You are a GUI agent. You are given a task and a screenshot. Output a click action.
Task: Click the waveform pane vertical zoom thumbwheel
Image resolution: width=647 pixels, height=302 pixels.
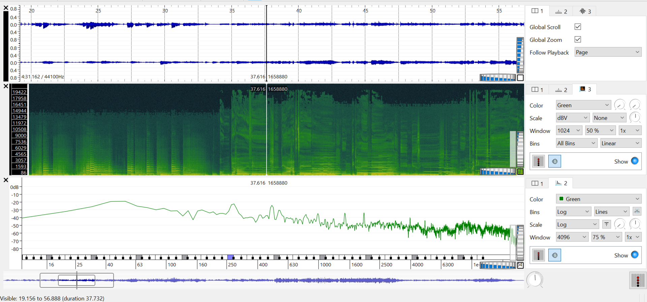coord(520,55)
